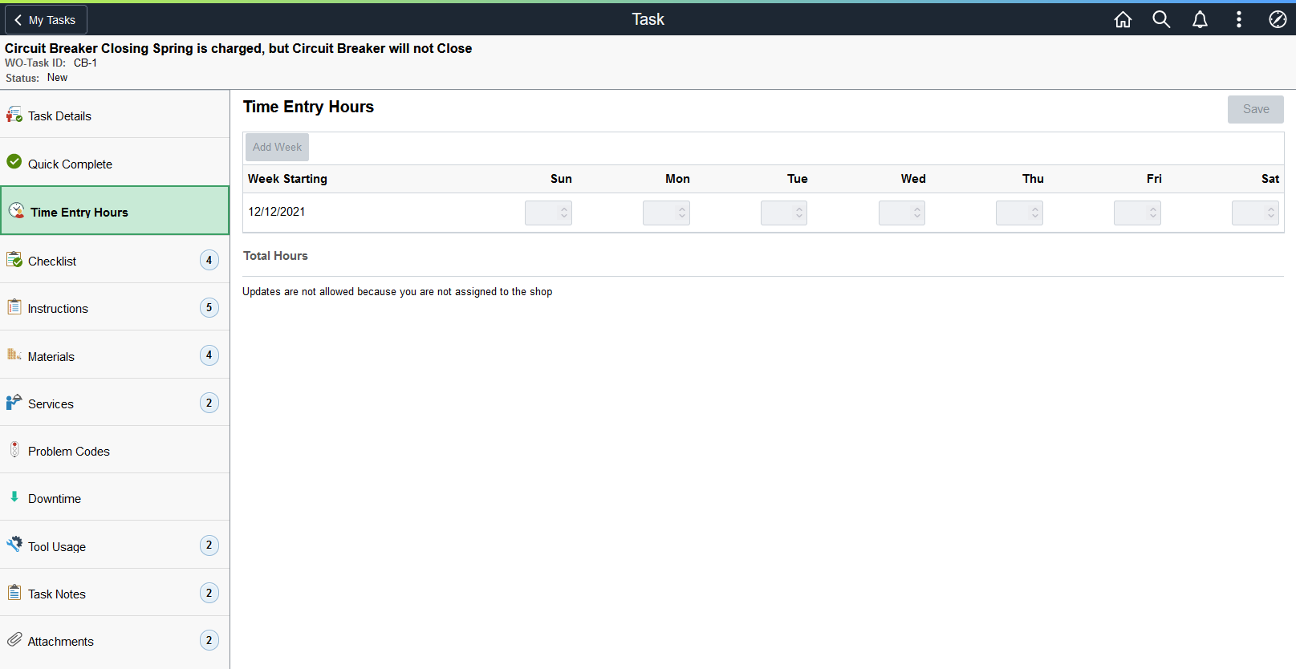Screen dimensions: 1296x669
Task: Click the Attachments paperclip icon
Action: coord(14,639)
